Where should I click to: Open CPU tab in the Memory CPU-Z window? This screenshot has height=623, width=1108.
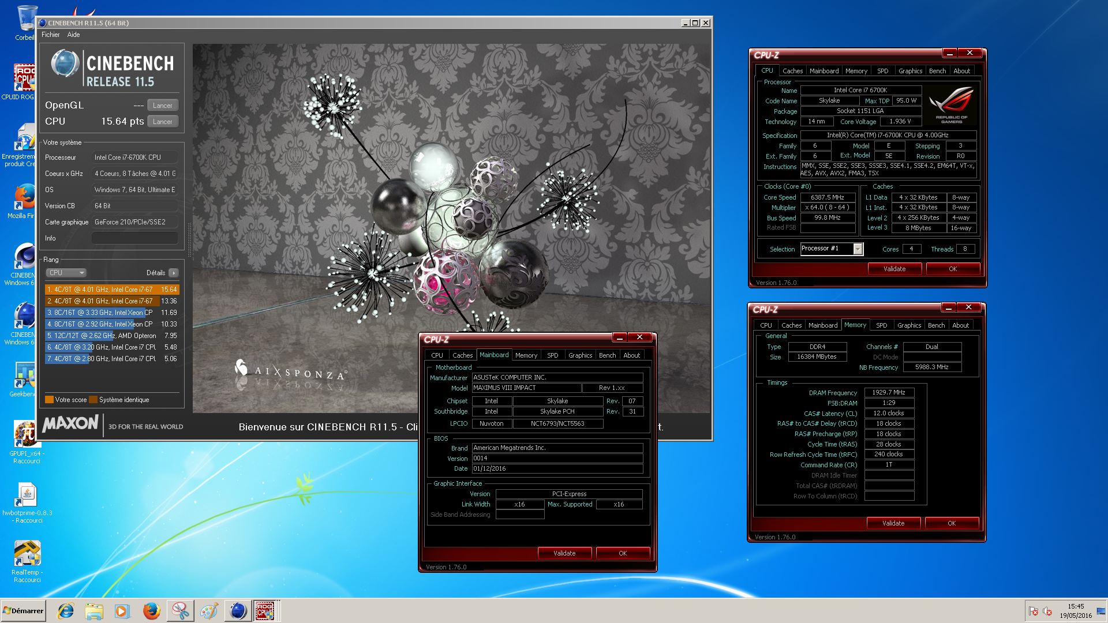pos(766,325)
